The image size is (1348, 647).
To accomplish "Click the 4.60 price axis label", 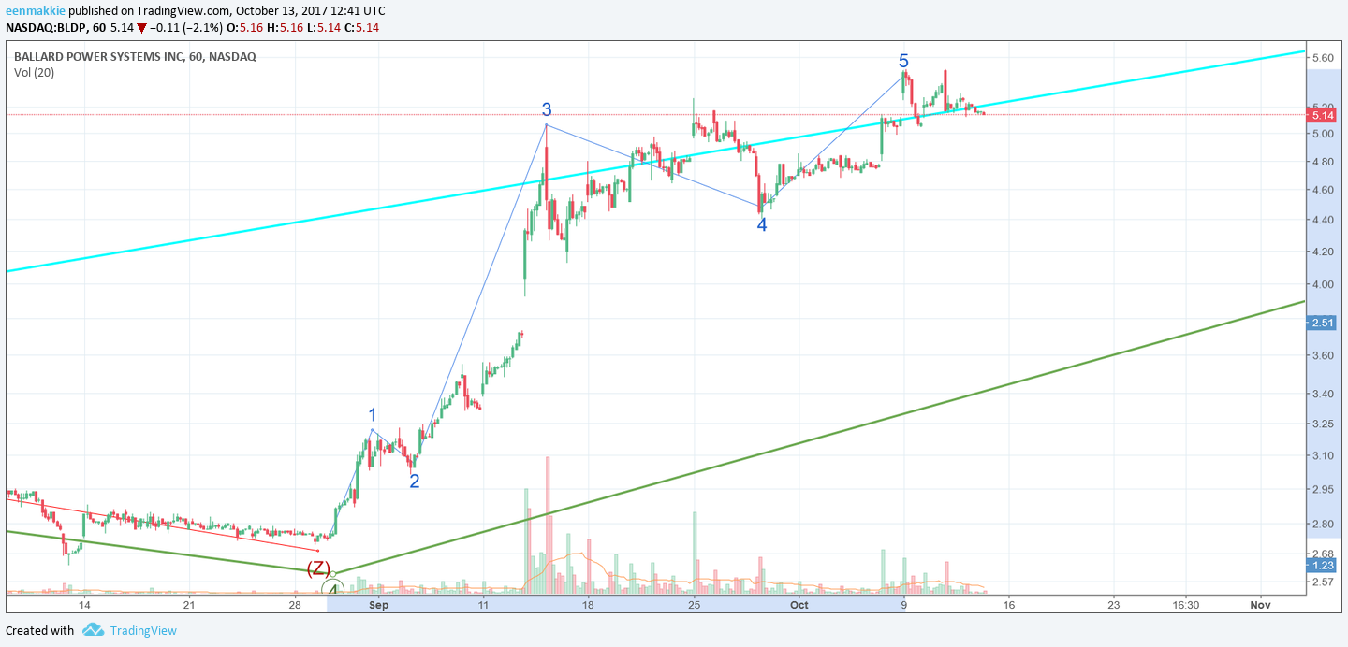I will 1323,190.
